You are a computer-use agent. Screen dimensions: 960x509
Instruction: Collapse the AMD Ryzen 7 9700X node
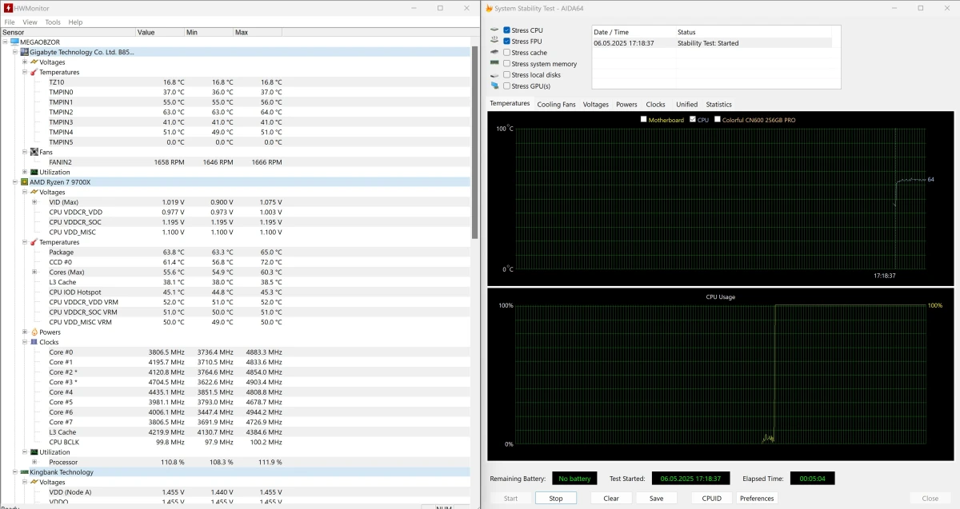tap(15, 181)
